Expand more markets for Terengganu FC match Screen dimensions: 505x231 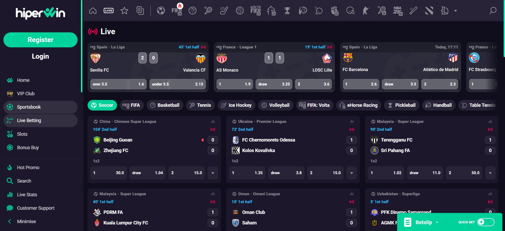(490, 173)
